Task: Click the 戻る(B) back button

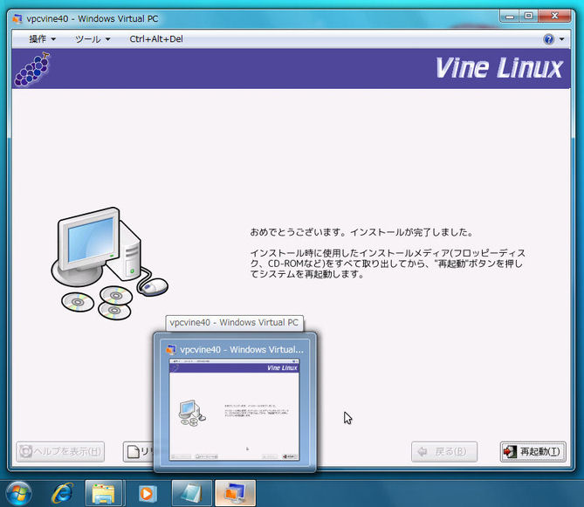Action: [x=444, y=451]
